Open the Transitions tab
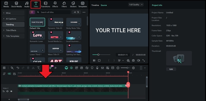Screen dimensions: 206x101 tap(46, 5)
